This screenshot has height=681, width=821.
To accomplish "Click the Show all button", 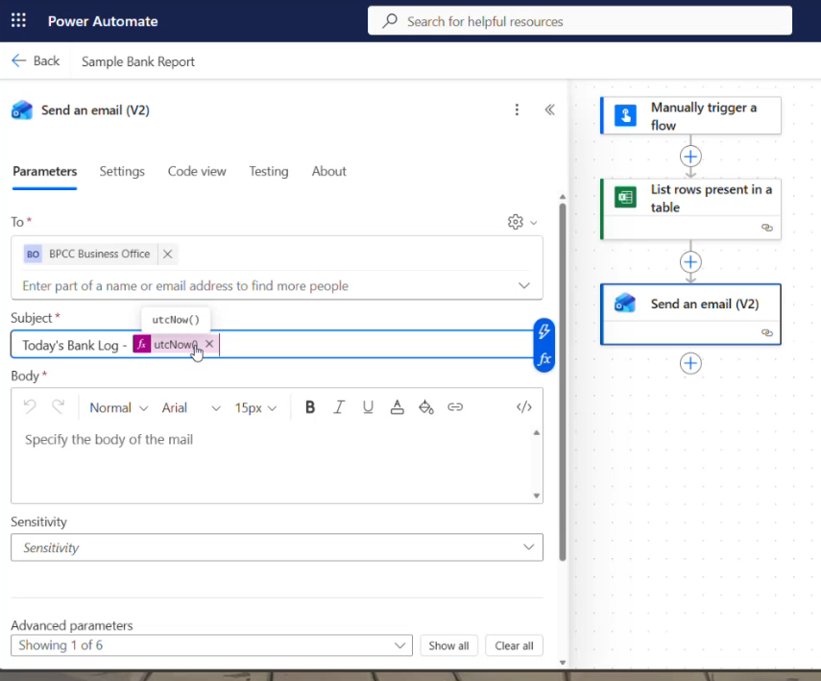I will 448,645.
